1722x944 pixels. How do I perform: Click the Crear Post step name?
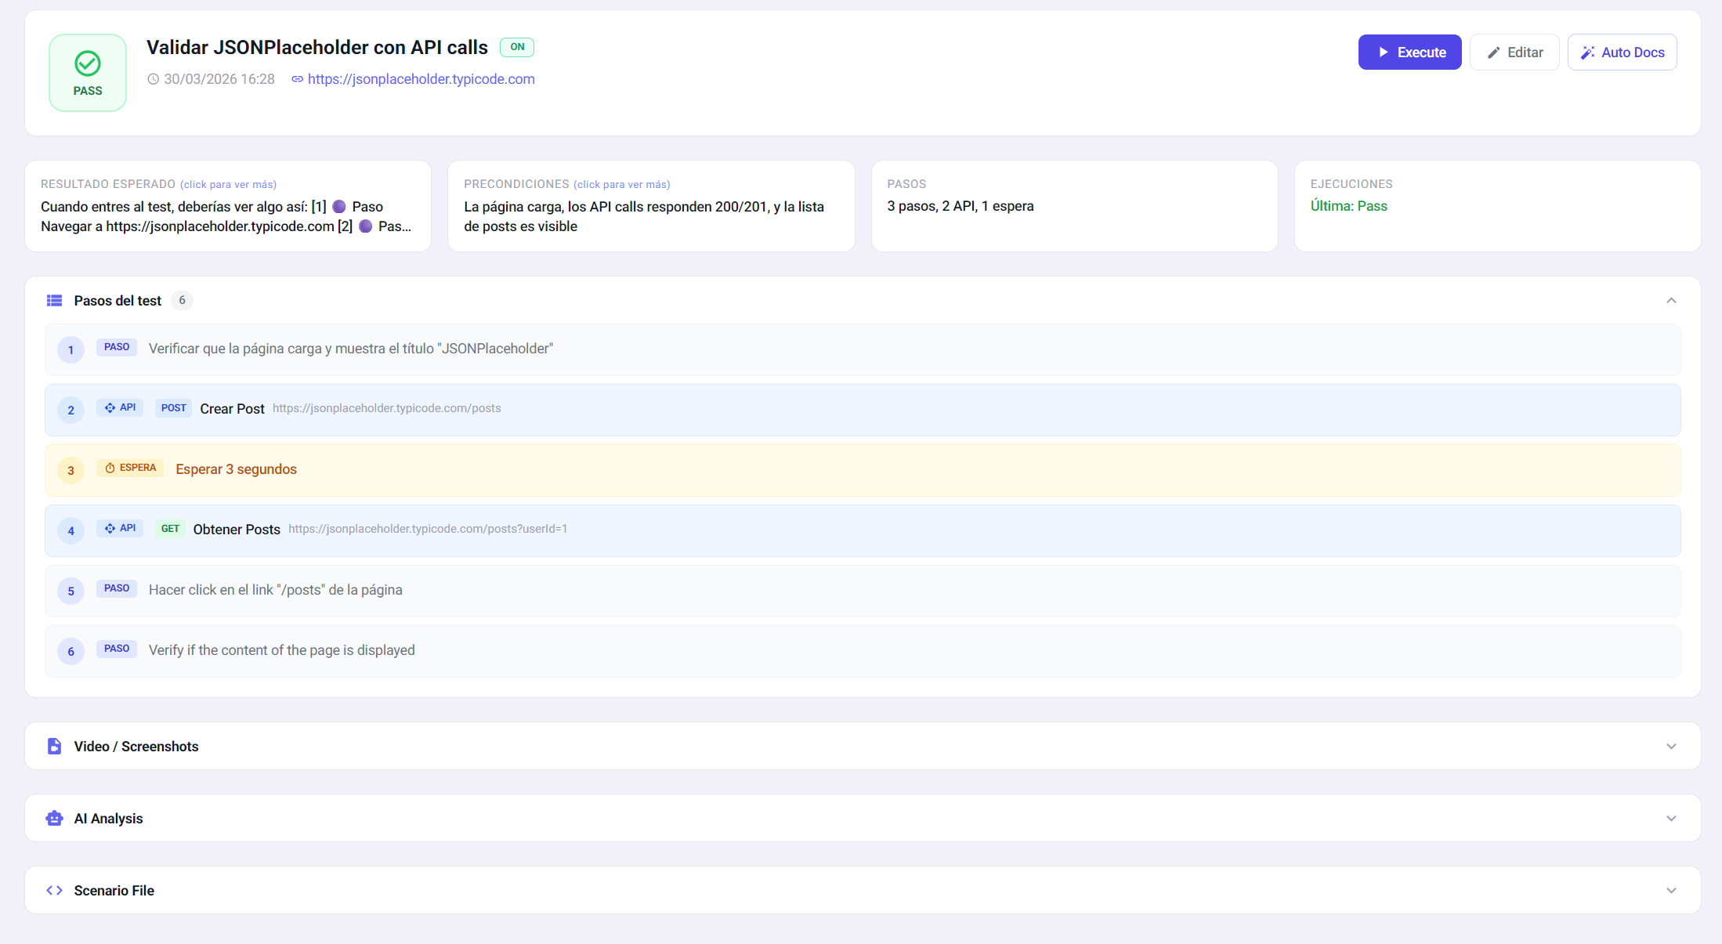click(232, 409)
